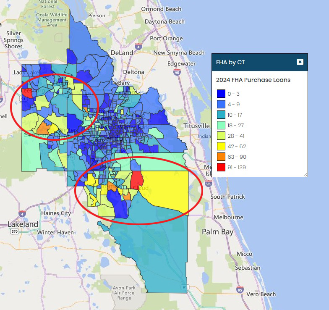Click the Deltona map label
This screenshot has height=310, width=329.
coord(133,72)
